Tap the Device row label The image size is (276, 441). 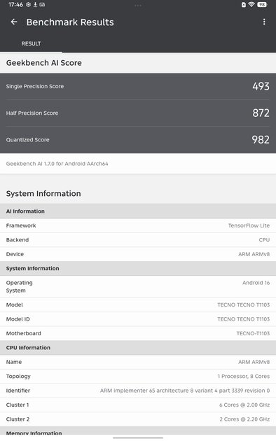tap(15, 254)
